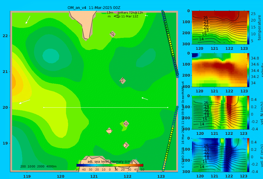The width and height of the screenshot is (263, 179).
Task: Click the 'adj. sea level anomaly (cm)' label
Action: point(110,162)
